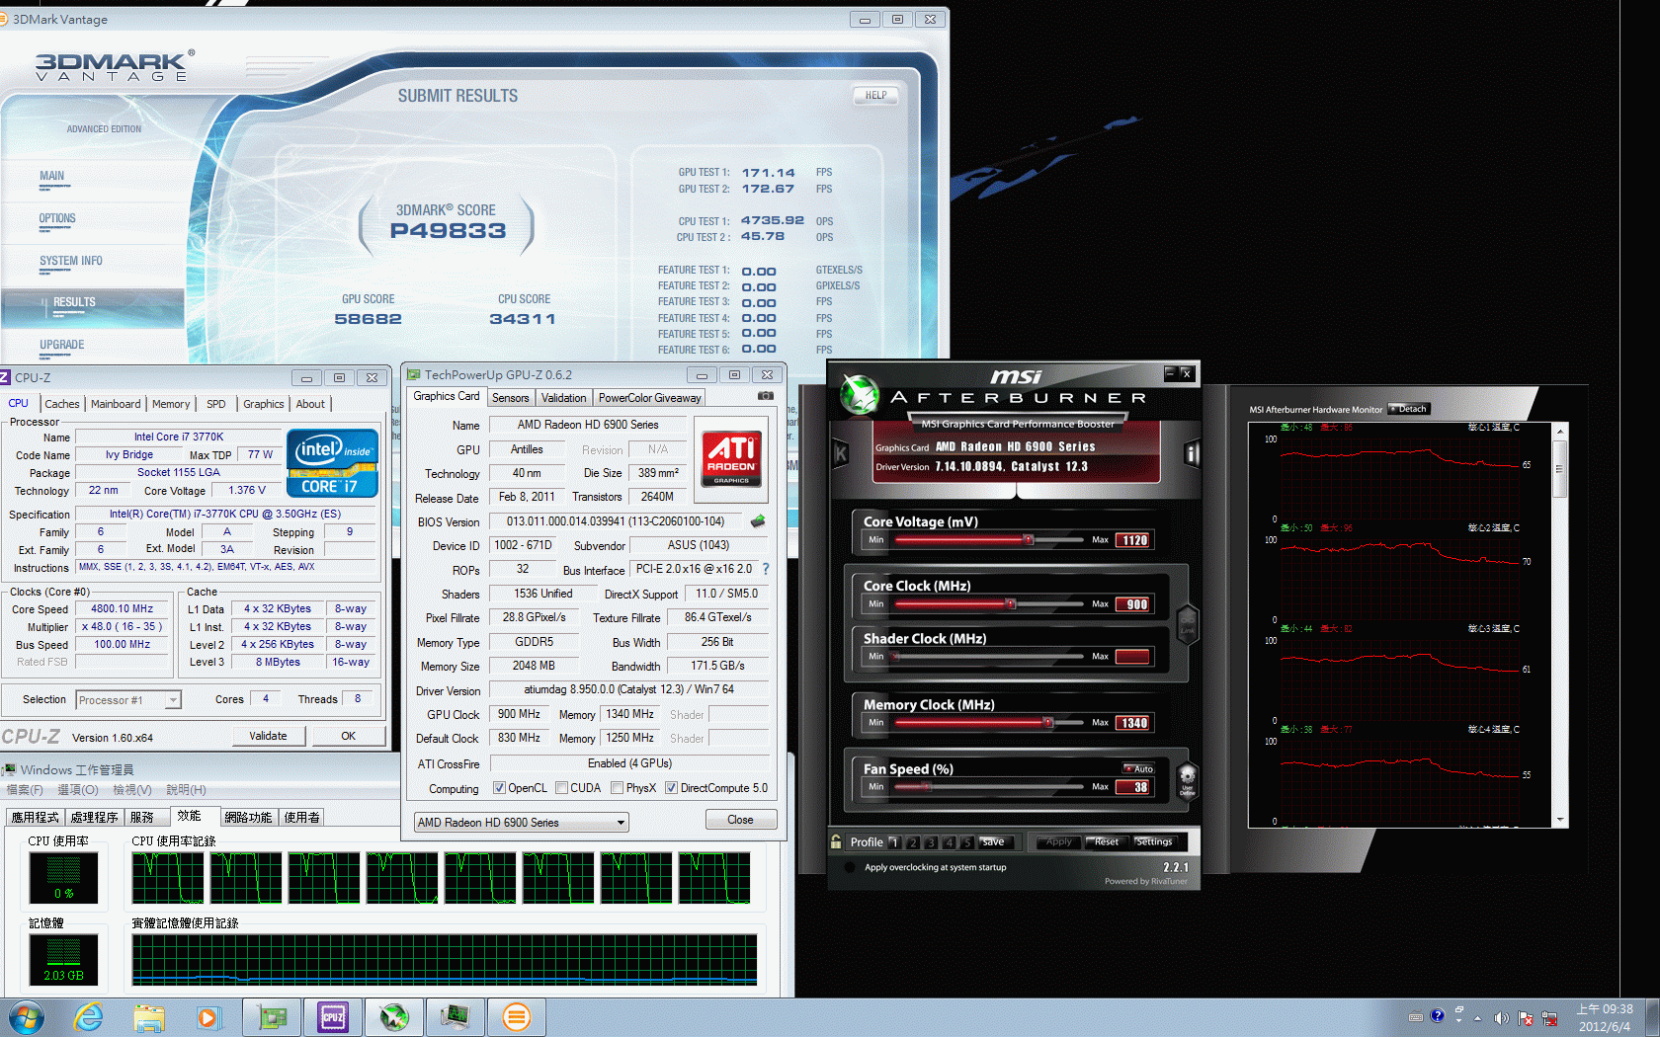The width and height of the screenshot is (1660, 1037).
Task: Open Windows Media Player from taskbar
Action: (x=207, y=1017)
